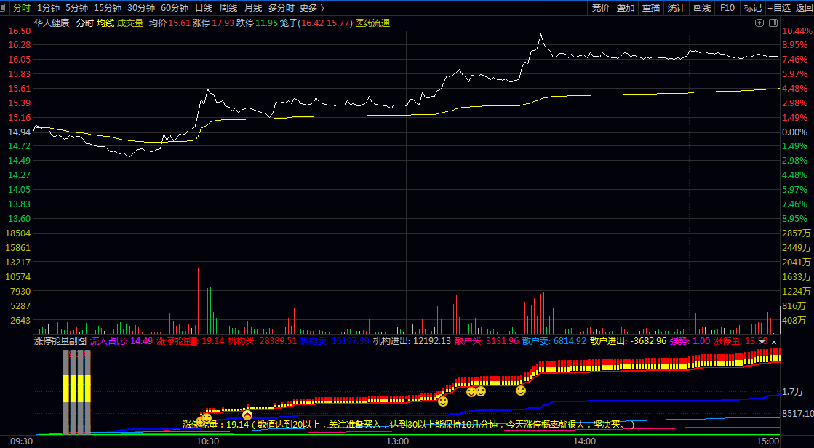Switch to the 1分钟 chart period
814x448 pixels.
[x=48, y=8]
